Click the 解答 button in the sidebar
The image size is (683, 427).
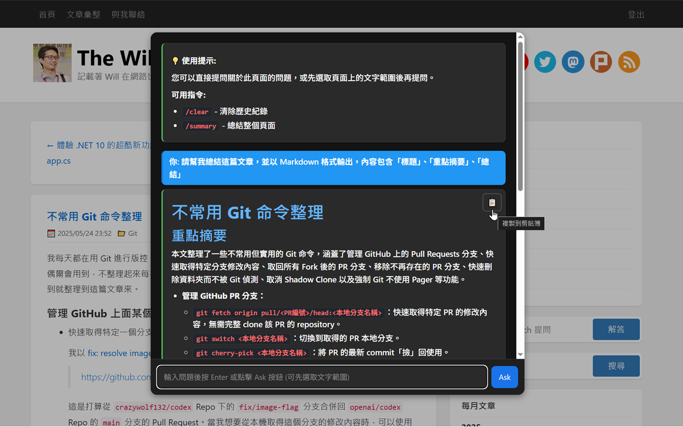(616, 329)
